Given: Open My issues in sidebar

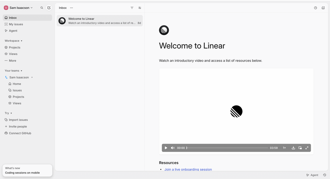Looking at the screenshot, I should tap(27, 24).
